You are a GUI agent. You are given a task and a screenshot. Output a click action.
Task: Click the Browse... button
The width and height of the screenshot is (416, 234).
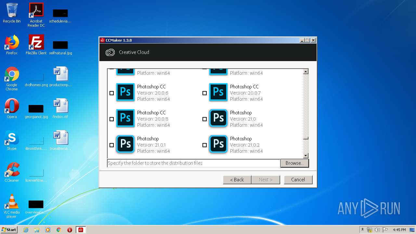click(294, 163)
